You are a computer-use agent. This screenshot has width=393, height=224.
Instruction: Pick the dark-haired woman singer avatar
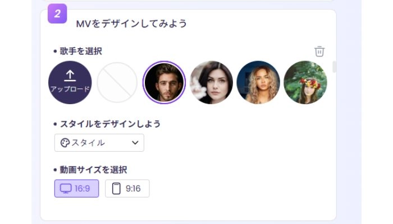point(211,82)
